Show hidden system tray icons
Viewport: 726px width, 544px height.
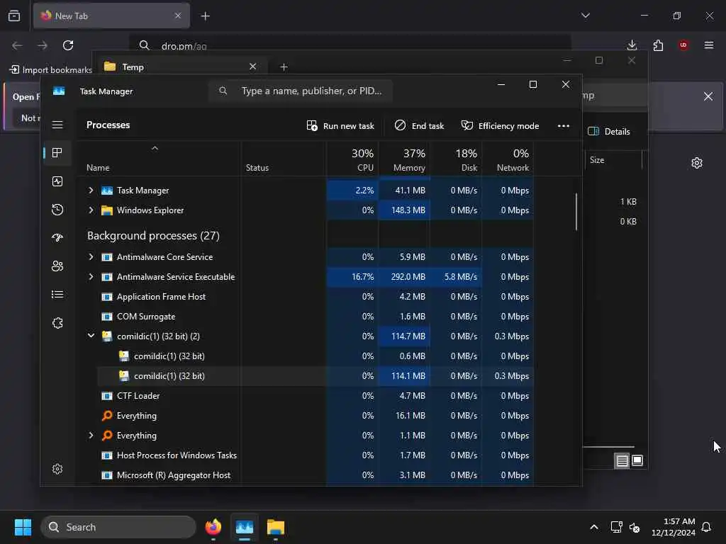pyautogui.click(x=594, y=527)
